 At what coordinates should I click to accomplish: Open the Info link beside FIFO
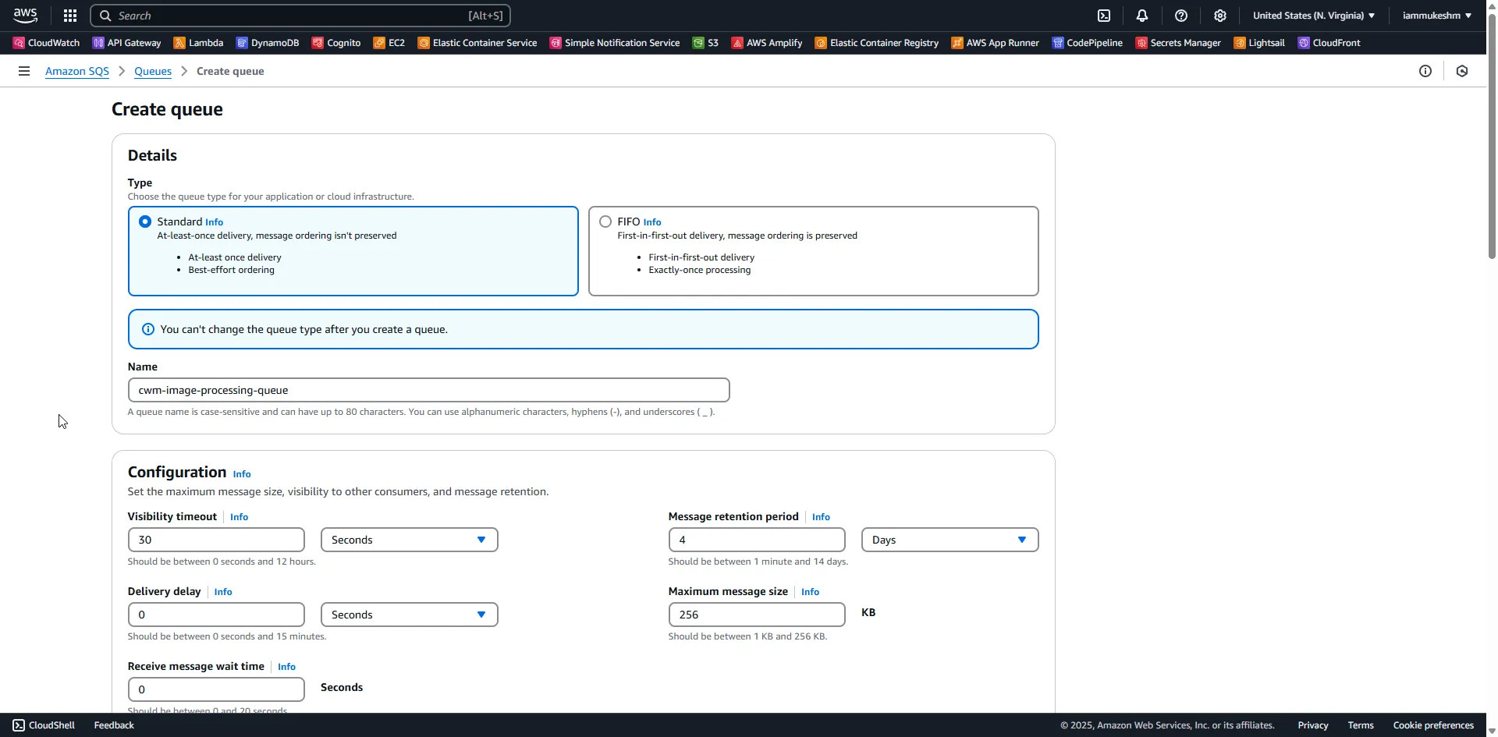pos(652,221)
